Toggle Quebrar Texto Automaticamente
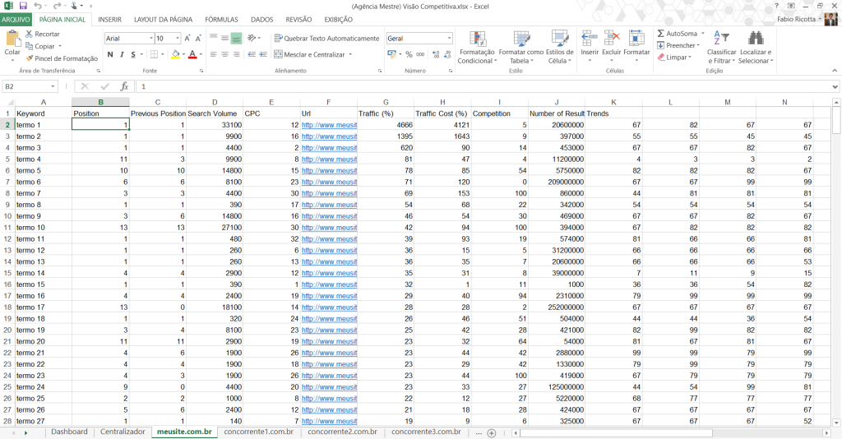 pos(326,39)
